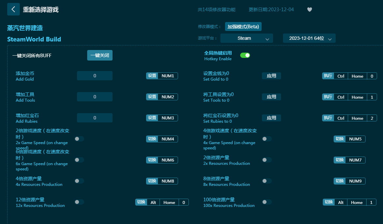Click 设置 hotkey button for NUM1
The height and width of the screenshot is (224, 383).
pos(152,76)
